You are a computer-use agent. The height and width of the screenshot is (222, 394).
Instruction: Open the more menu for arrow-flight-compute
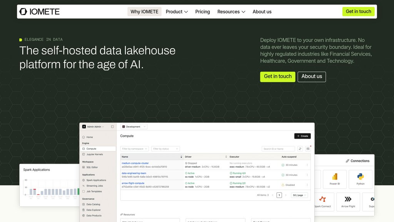[x=307, y=185]
